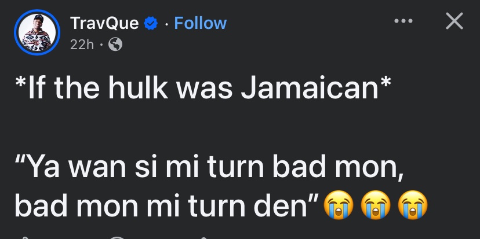Open the TravQue profile name link
This screenshot has width=480, height=239.
pyautogui.click(x=104, y=23)
